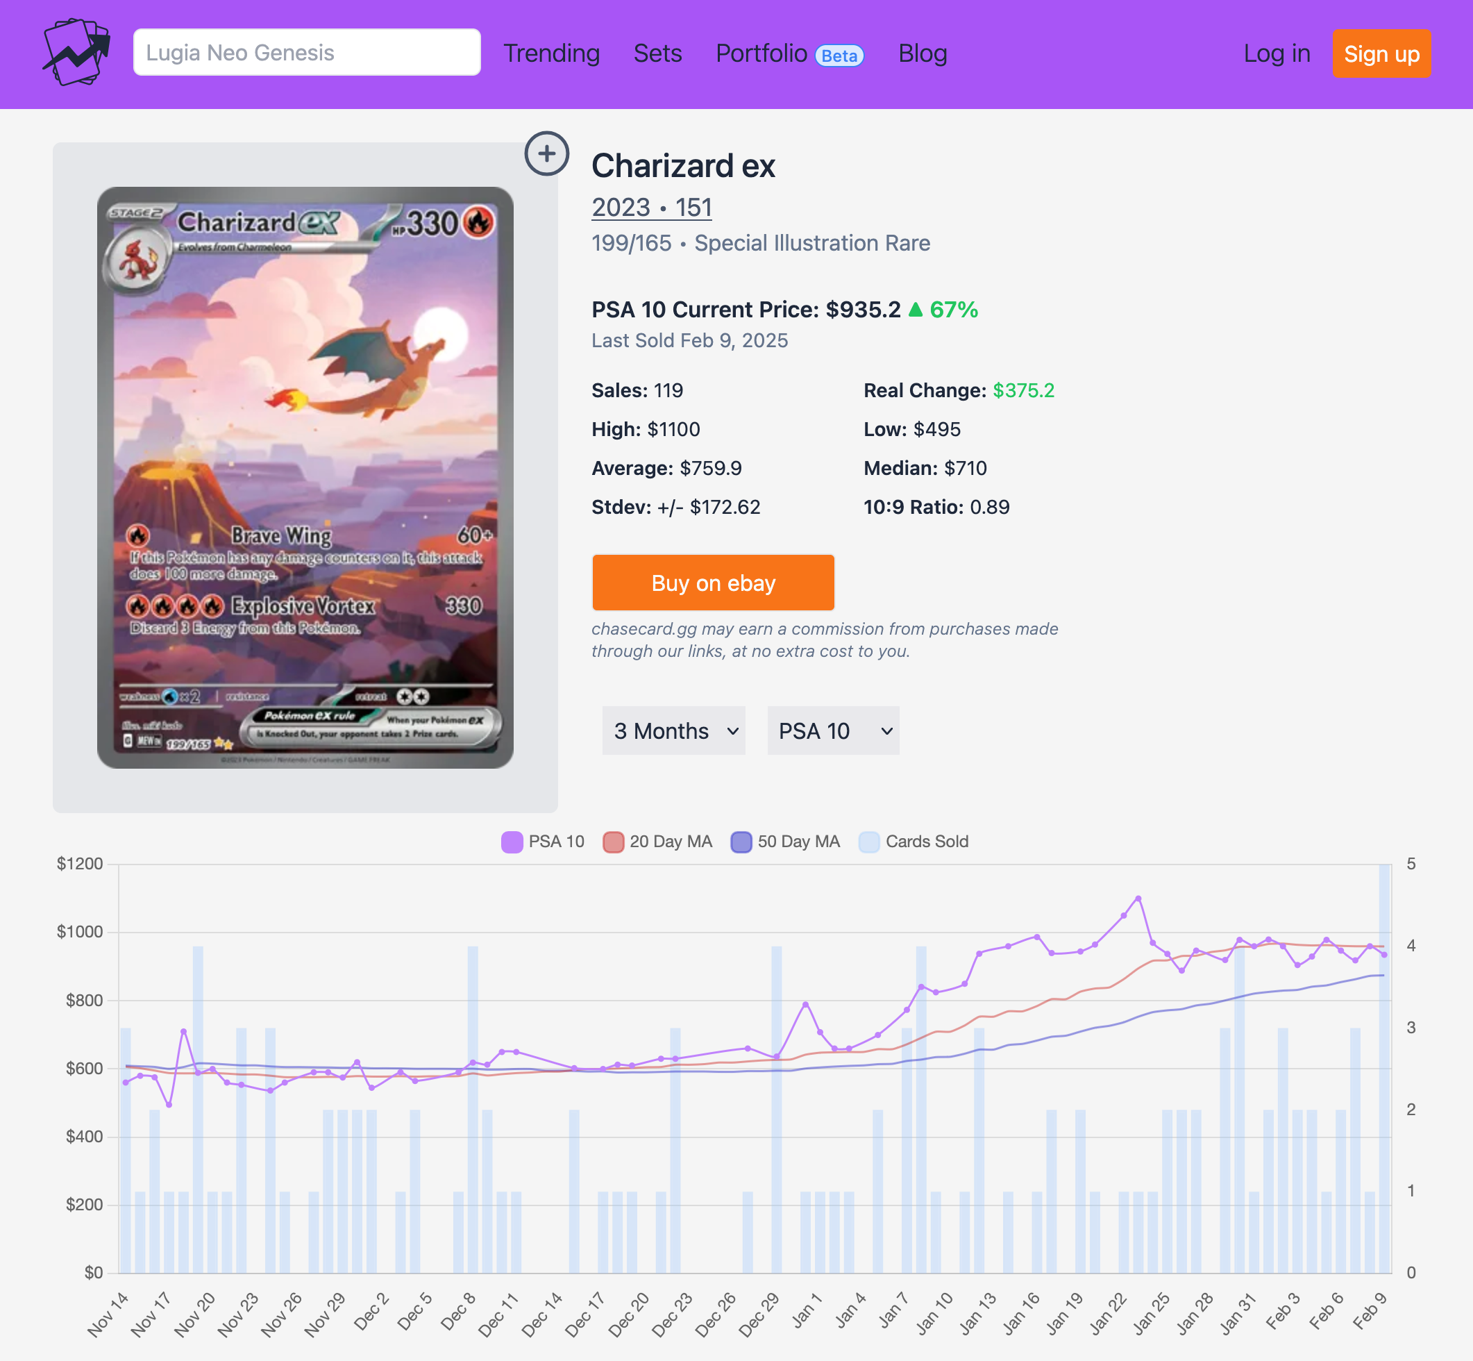1473x1361 pixels.
Task: Open the Trending page
Action: [551, 53]
